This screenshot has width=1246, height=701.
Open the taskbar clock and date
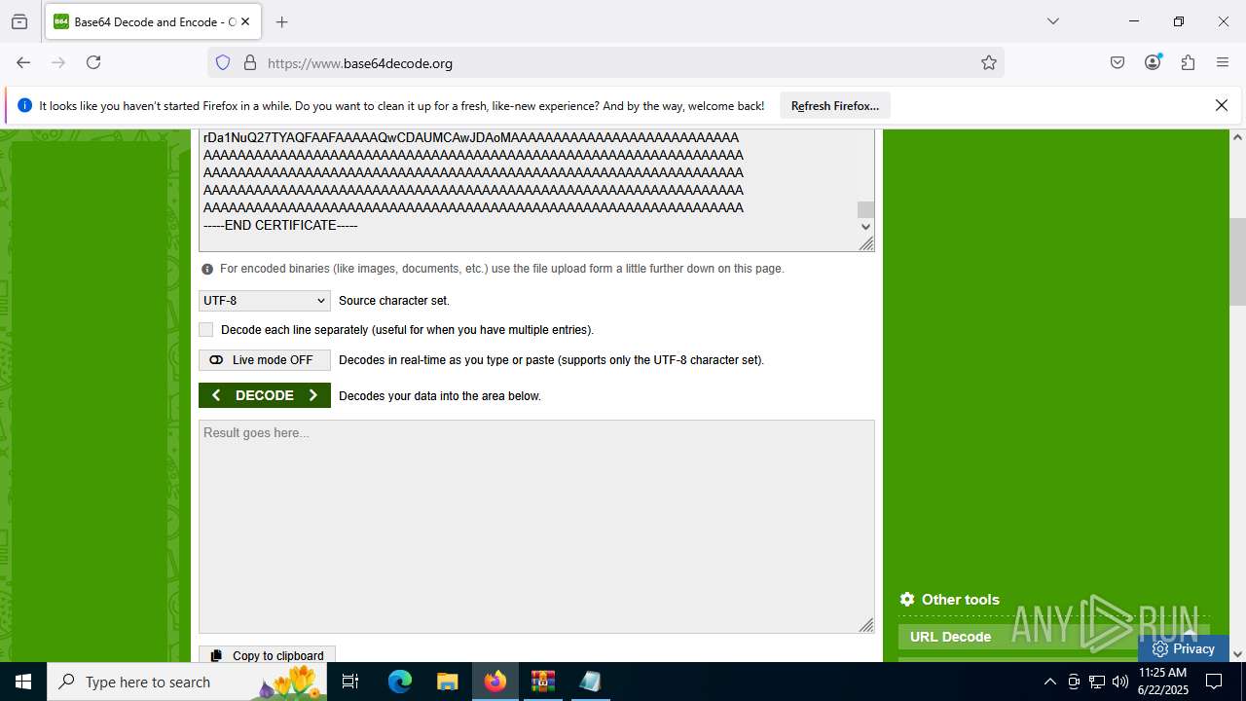[x=1162, y=682]
